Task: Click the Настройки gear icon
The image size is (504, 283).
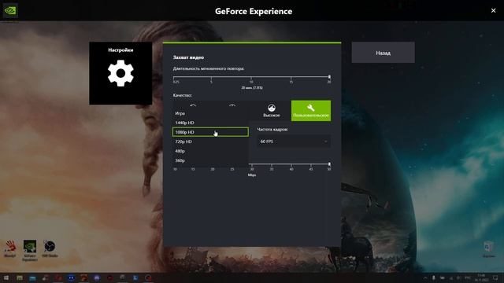Action: coord(120,73)
